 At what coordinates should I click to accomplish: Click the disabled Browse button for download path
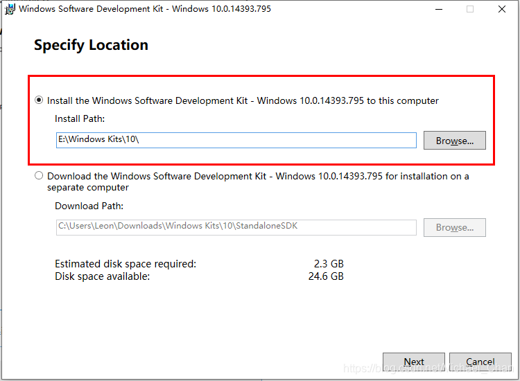point(454,227)
